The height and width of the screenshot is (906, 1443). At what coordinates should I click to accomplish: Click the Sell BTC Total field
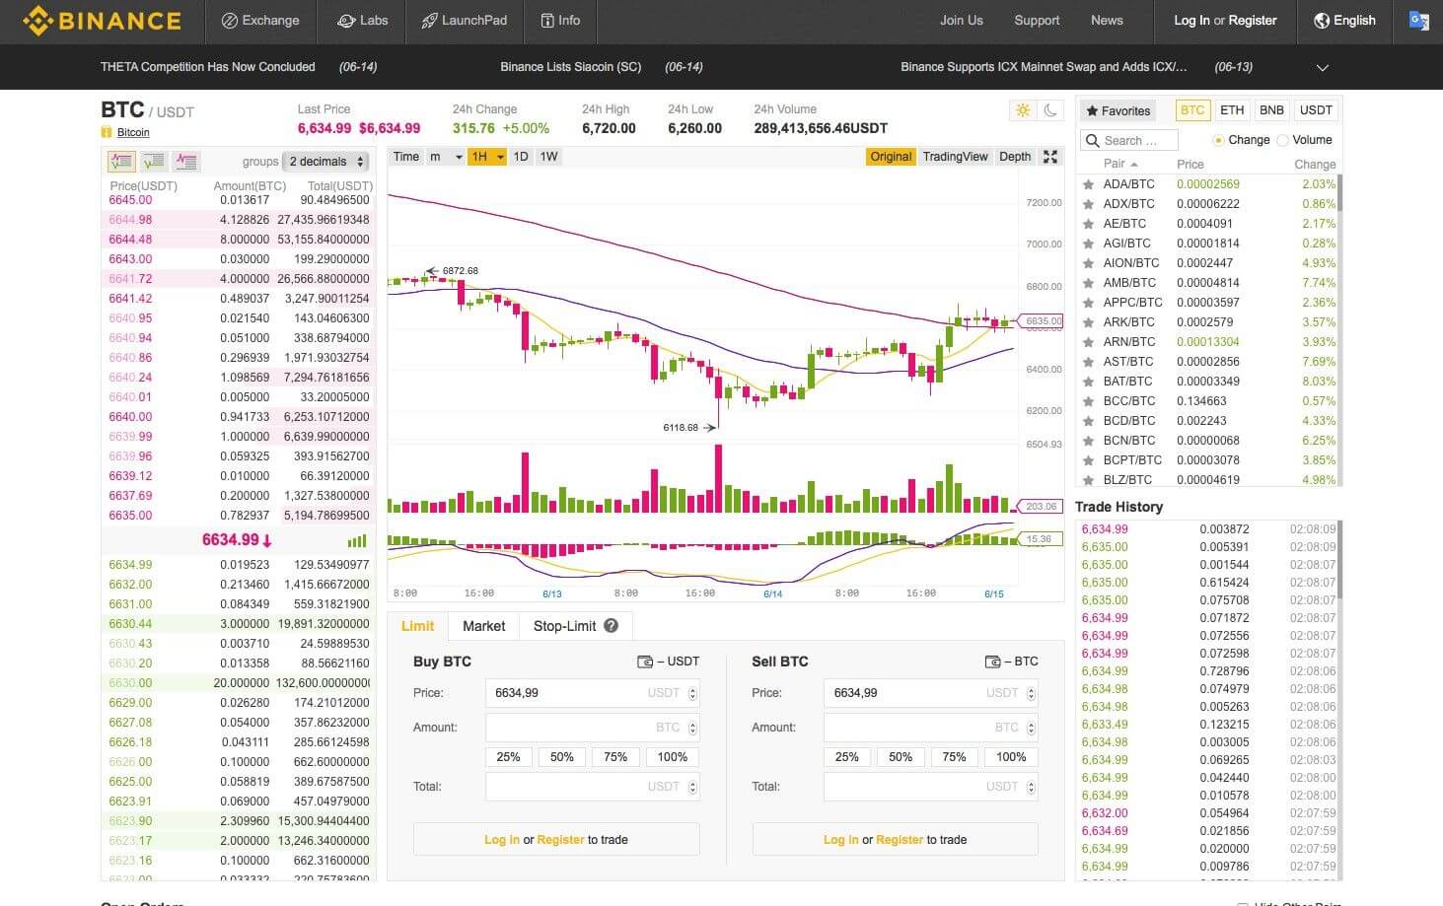[x=930, y=787]
